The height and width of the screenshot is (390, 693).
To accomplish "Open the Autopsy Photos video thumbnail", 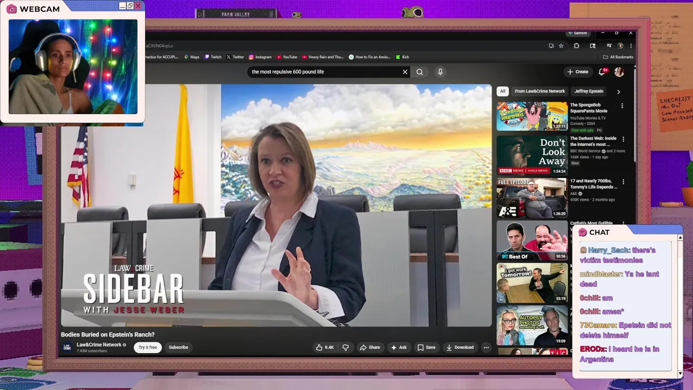I will (532, 326).
